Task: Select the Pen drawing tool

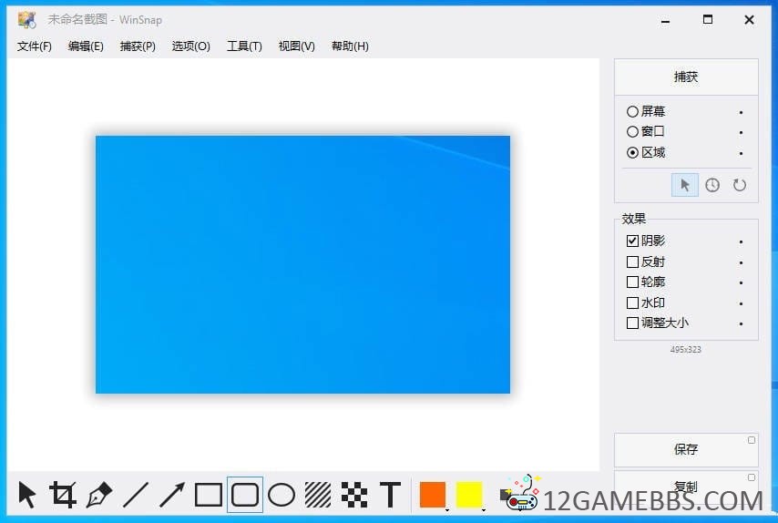Action: tap(99, 495)
